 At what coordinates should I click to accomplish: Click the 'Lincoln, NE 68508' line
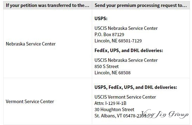pyautogui.click(x=112, y=73)
